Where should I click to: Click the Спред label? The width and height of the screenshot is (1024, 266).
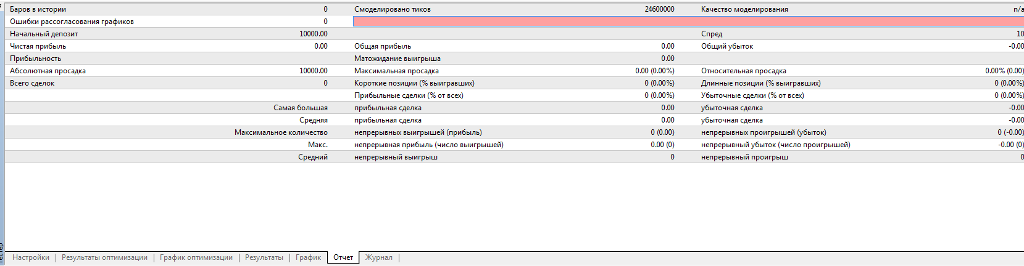pos(712,34)
